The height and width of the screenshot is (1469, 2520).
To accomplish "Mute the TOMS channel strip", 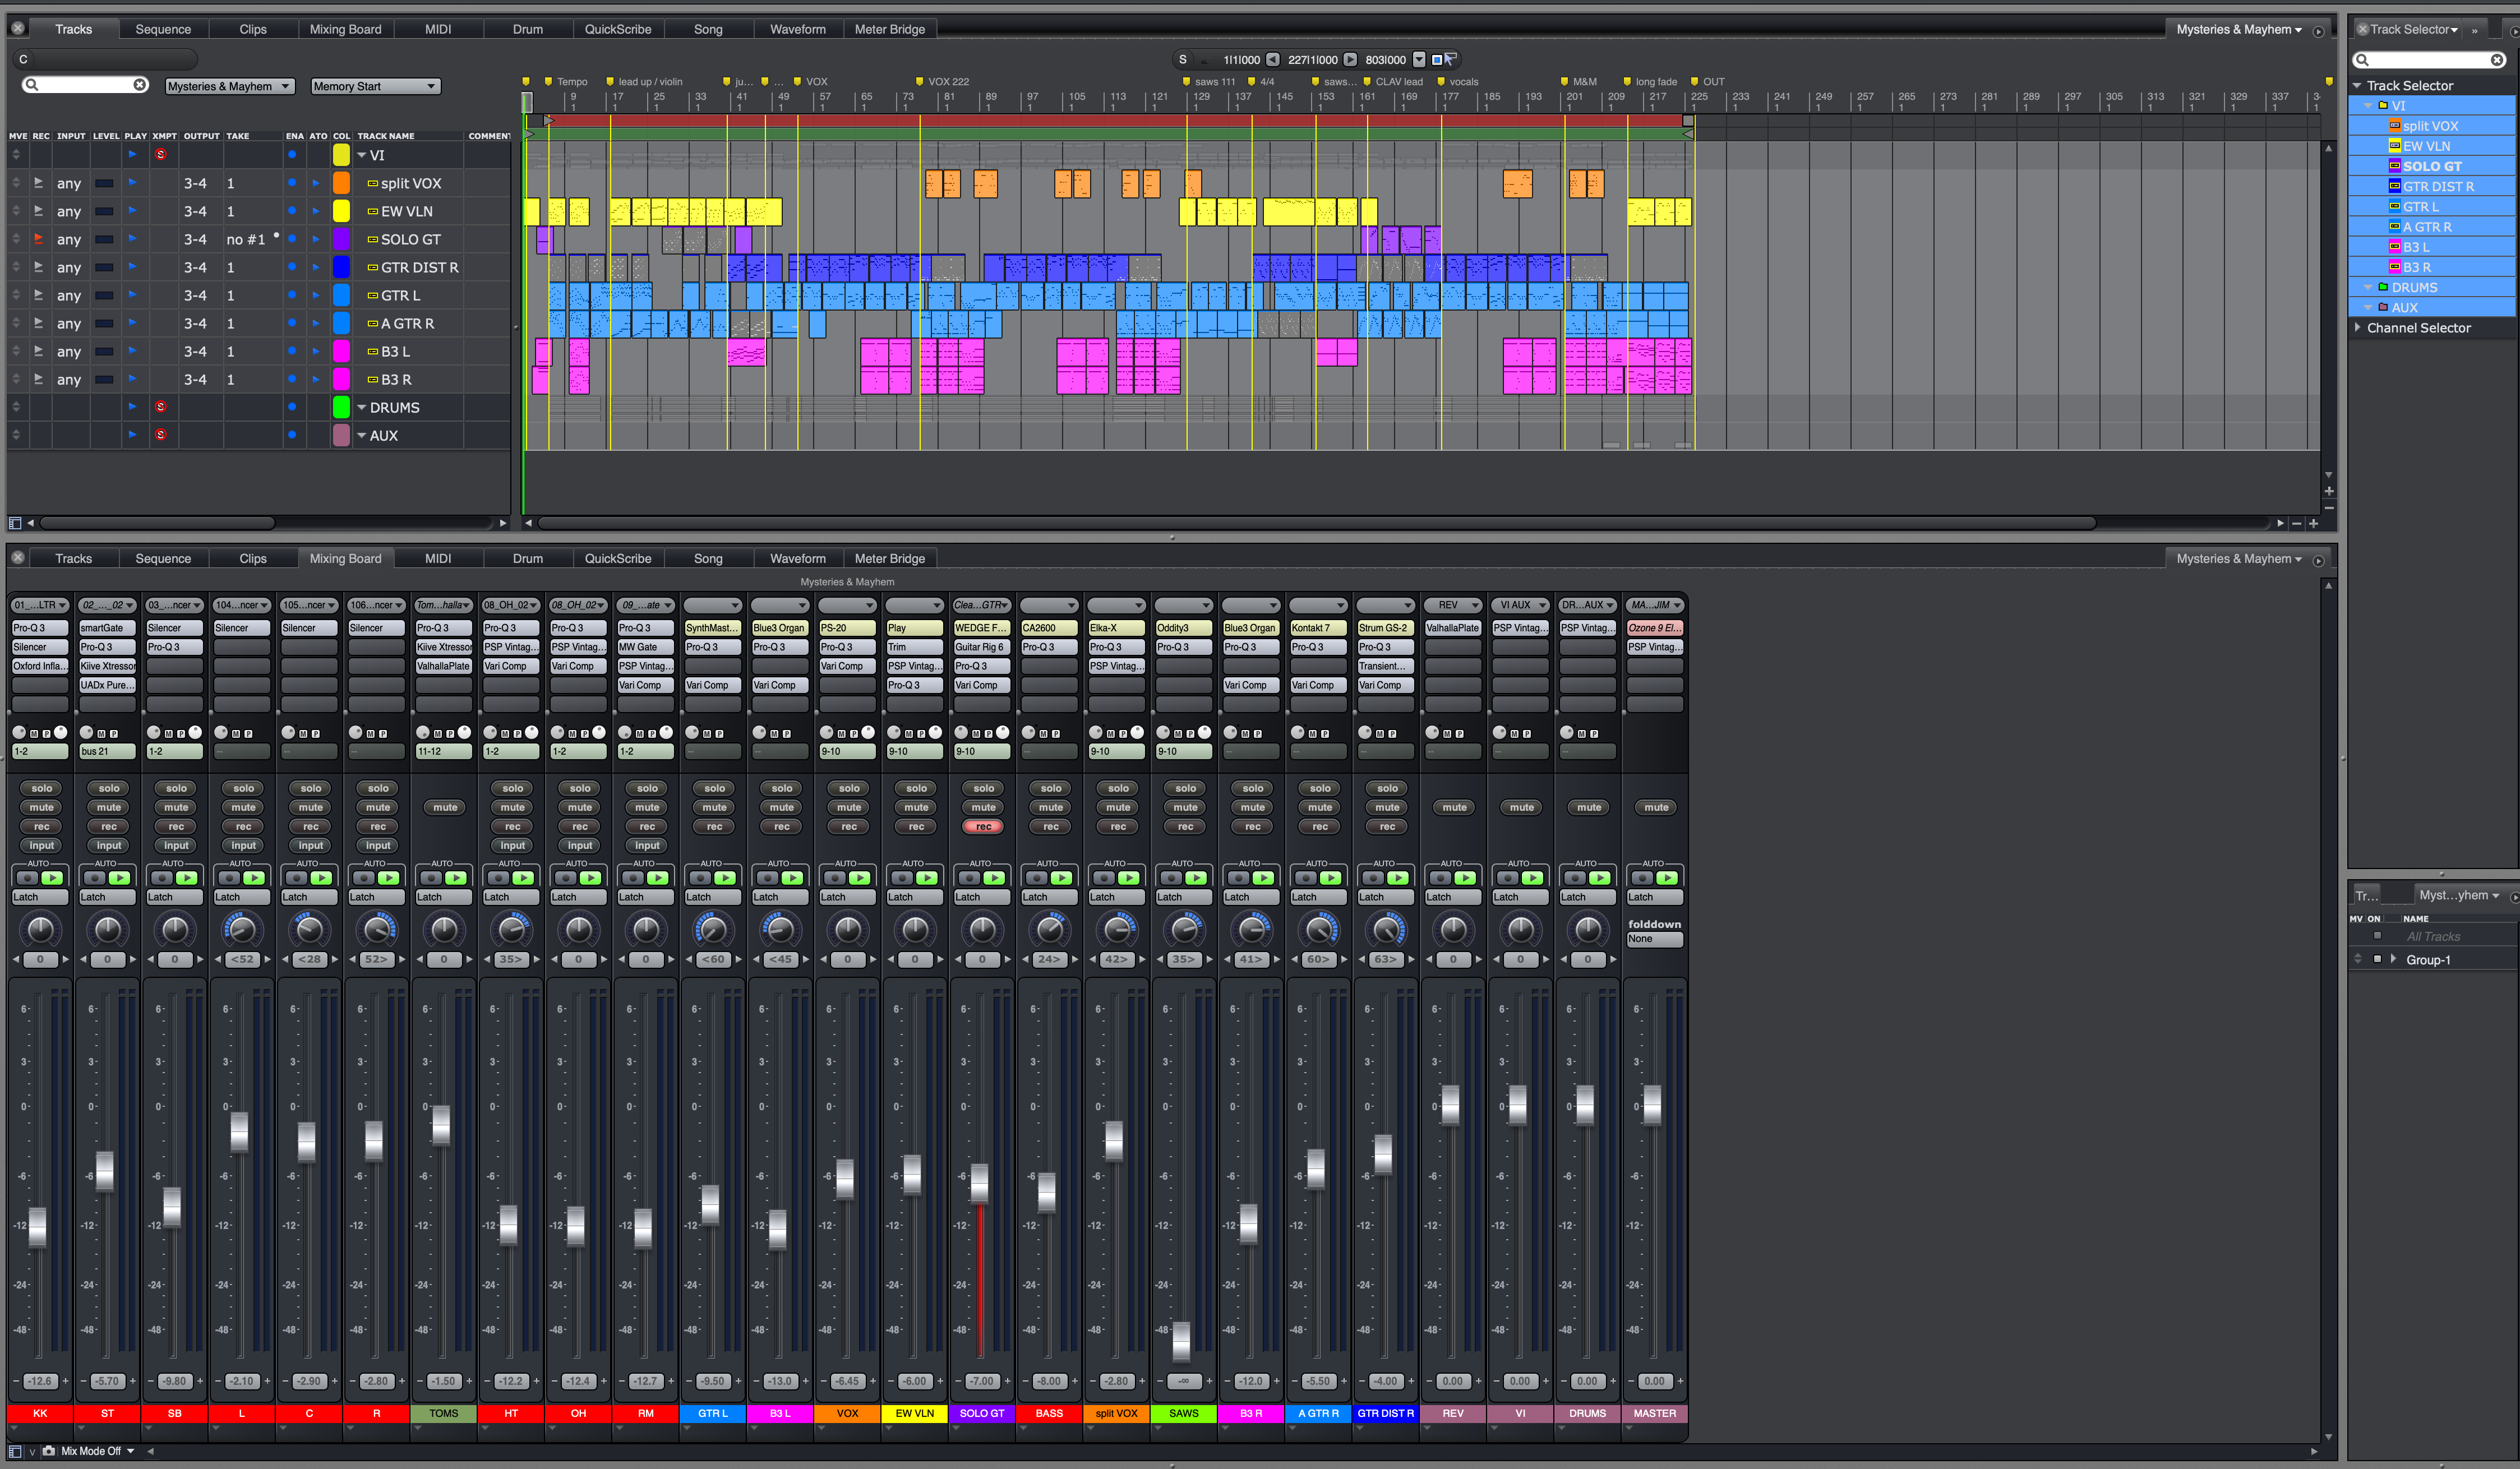I will point(445,807).
